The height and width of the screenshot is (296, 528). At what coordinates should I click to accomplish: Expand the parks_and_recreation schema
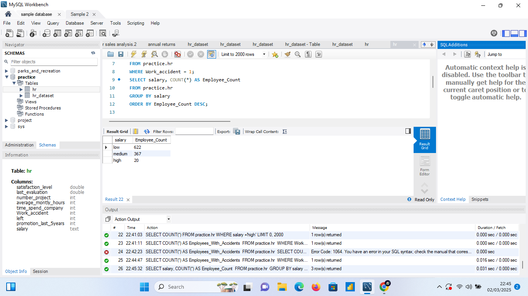7,71
